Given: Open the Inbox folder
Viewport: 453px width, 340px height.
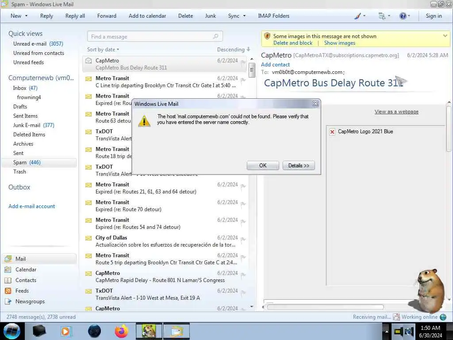Looking at the screenshot, I should [x=25, y=88].
